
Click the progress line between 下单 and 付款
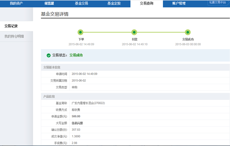click(107, 32)
